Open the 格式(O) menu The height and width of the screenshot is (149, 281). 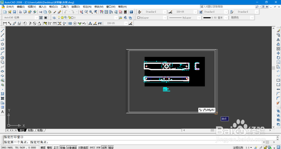(x=53, y=7)
